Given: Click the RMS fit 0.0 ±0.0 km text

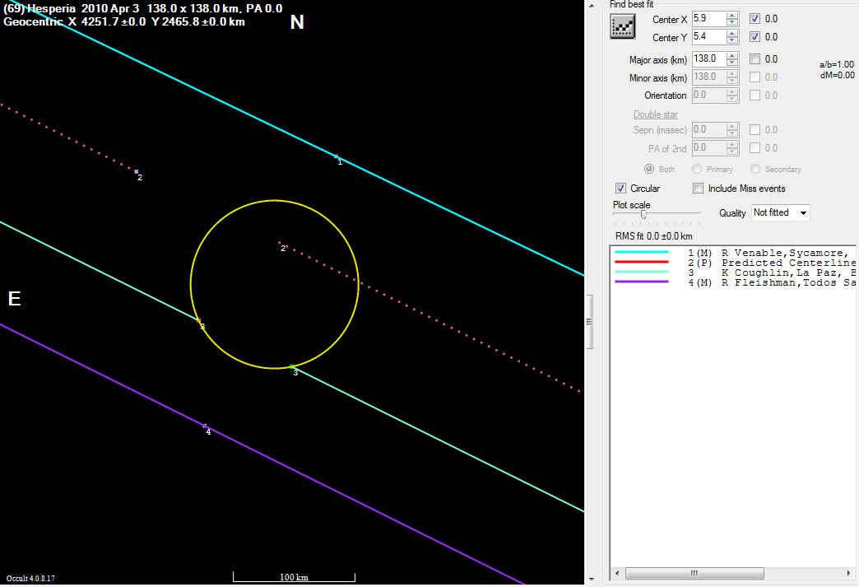Looking at the screenshot, I should tap(654, 236).
